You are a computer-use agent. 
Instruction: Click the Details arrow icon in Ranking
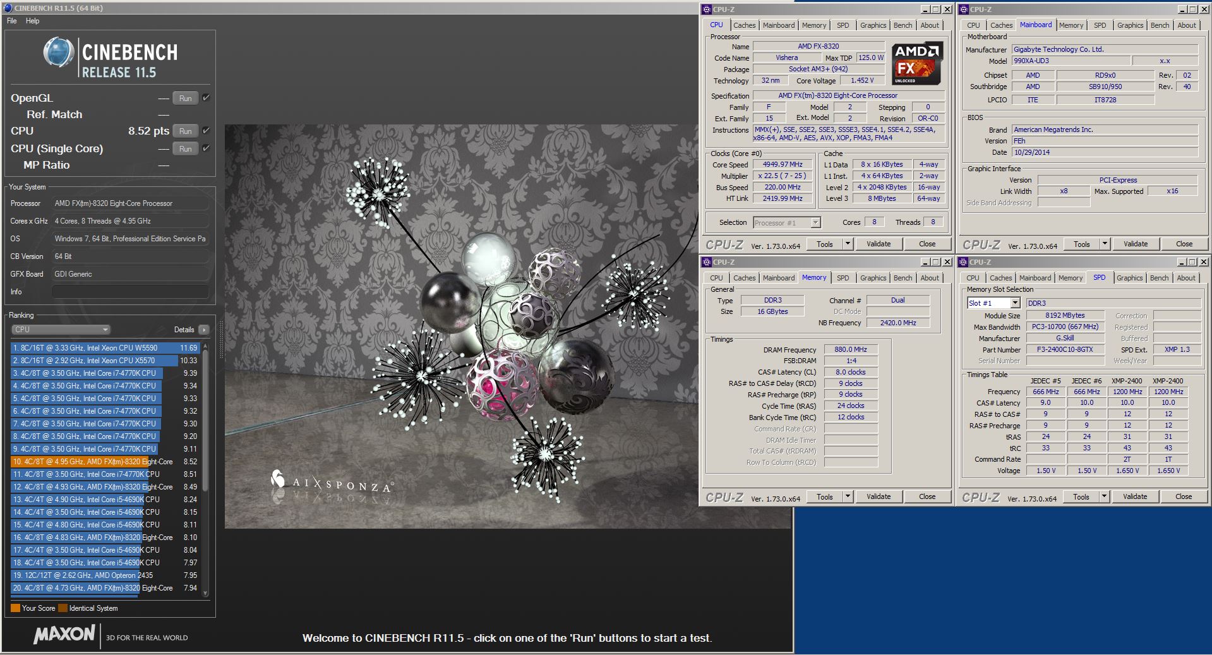coord(203,329)
